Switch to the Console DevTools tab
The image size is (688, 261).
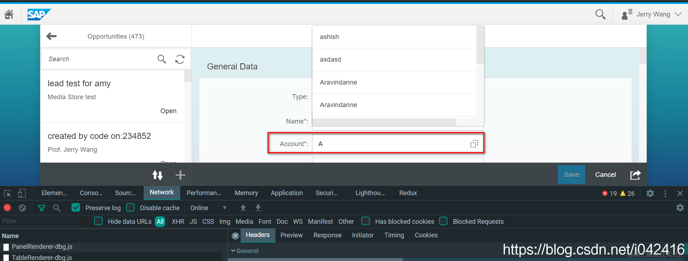pyautogui.click(x=91, y=193)
